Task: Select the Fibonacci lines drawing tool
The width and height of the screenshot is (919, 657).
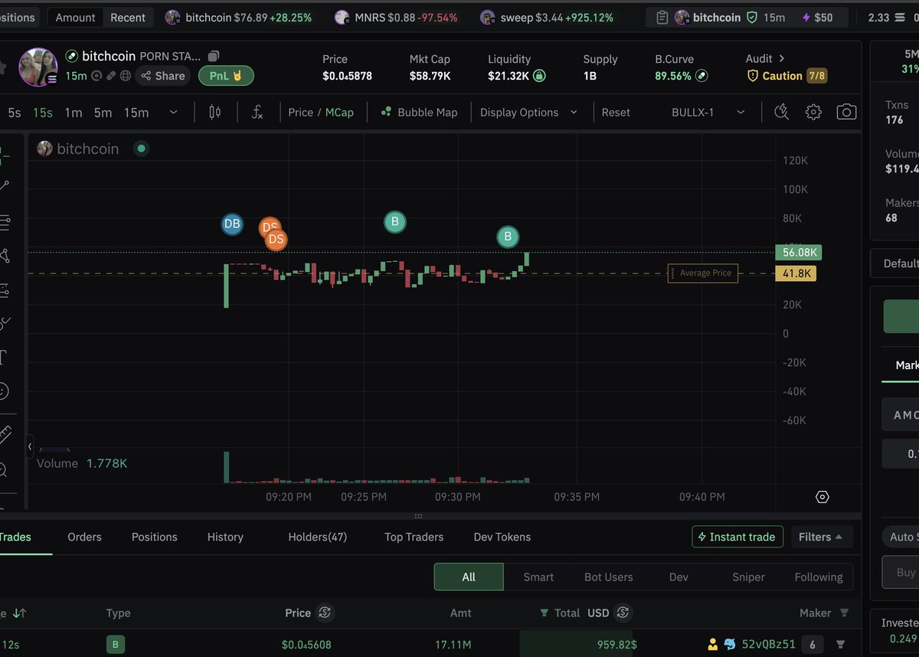Action: pyautogui.click(x=5, y=222)
